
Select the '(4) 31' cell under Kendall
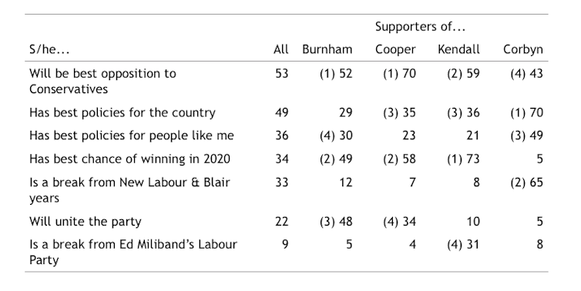(x=463, y=245)
